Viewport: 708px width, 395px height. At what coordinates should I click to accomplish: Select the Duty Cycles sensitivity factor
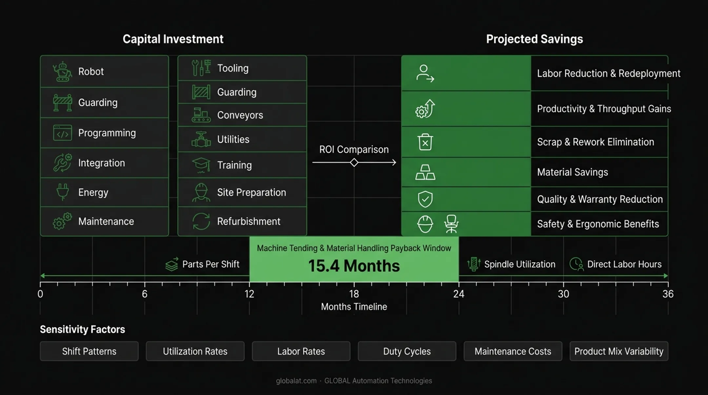(x=407, y=351)
